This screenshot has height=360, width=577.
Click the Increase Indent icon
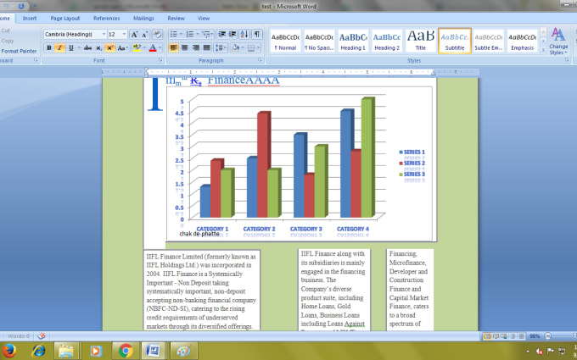coord(232,34)
